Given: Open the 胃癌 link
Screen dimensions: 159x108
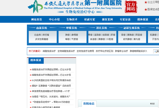Looking at the screenshot, I should pos(90,35).
